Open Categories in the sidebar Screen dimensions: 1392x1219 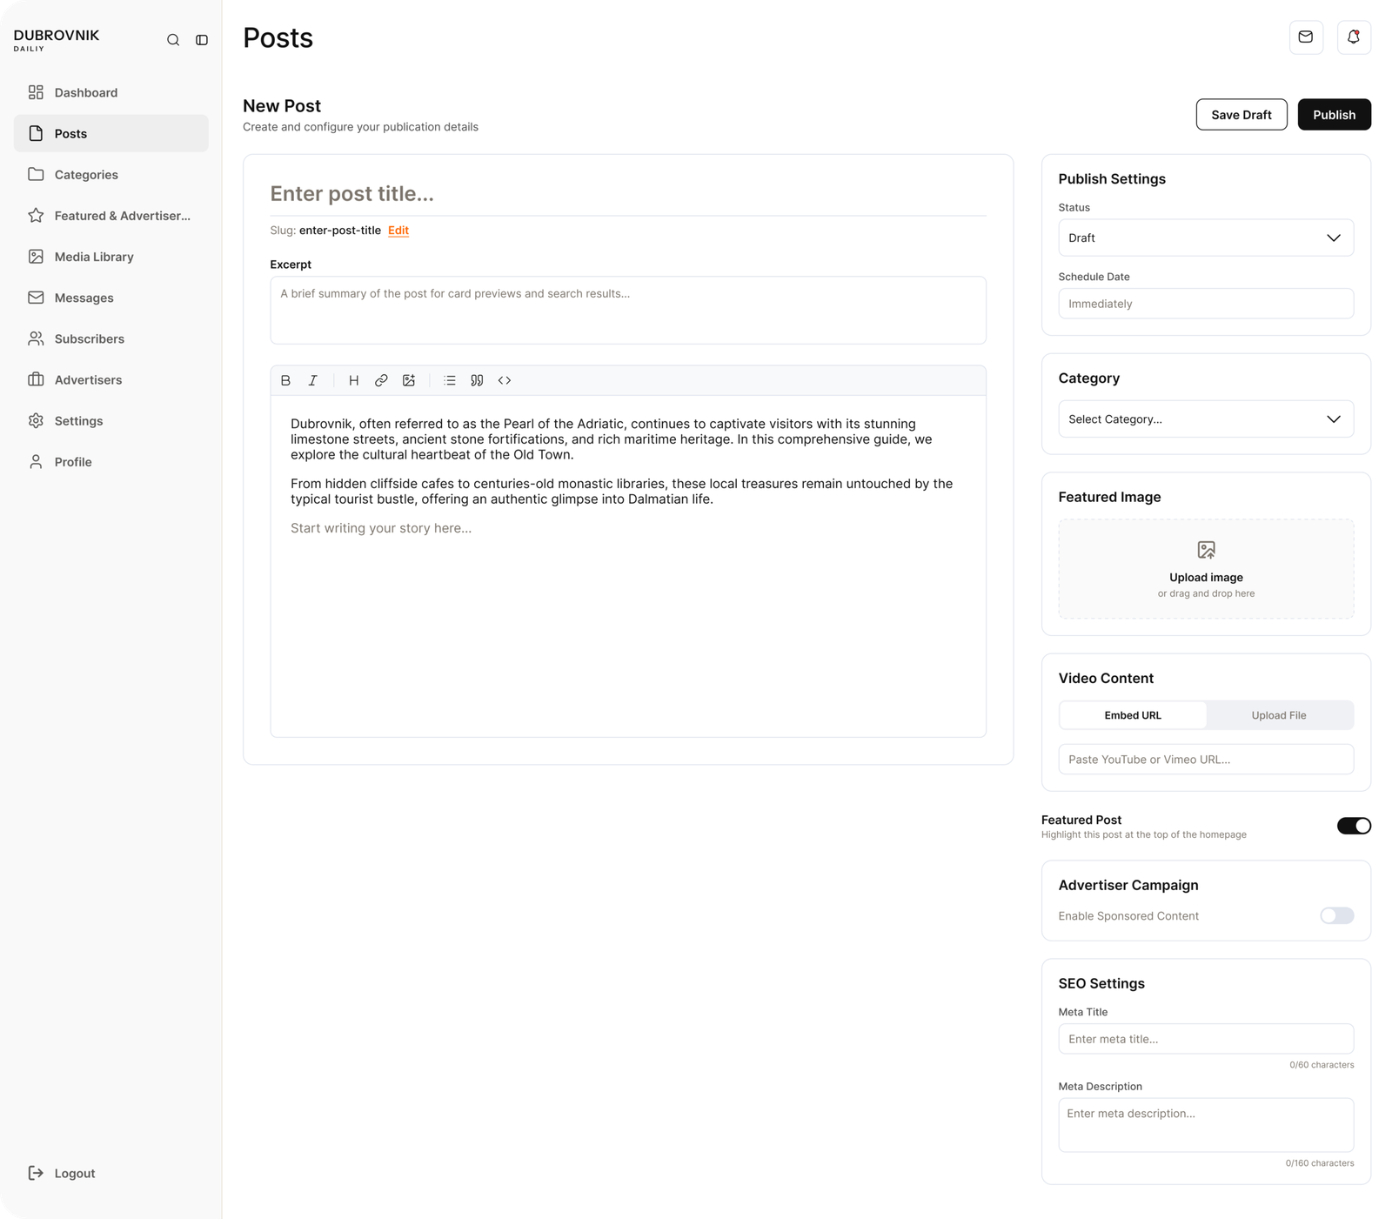[111, 174]
